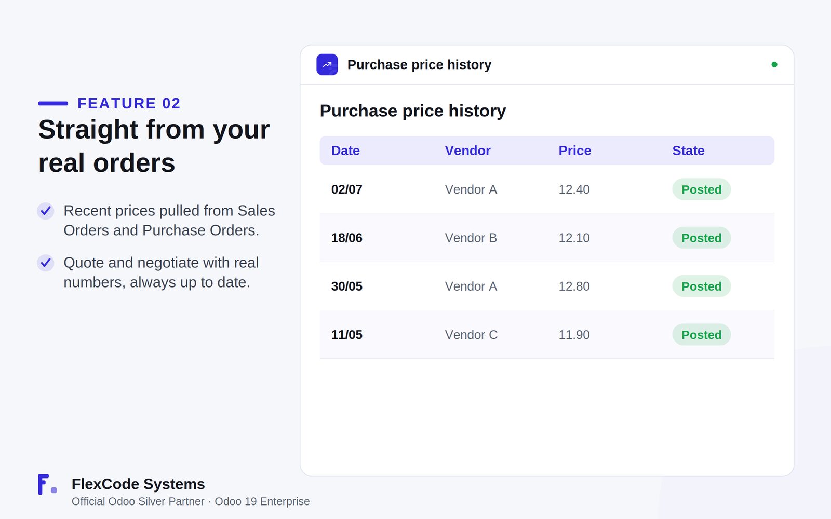Click the 12.10 price value

pyautogui.click(x=574, y=238)
